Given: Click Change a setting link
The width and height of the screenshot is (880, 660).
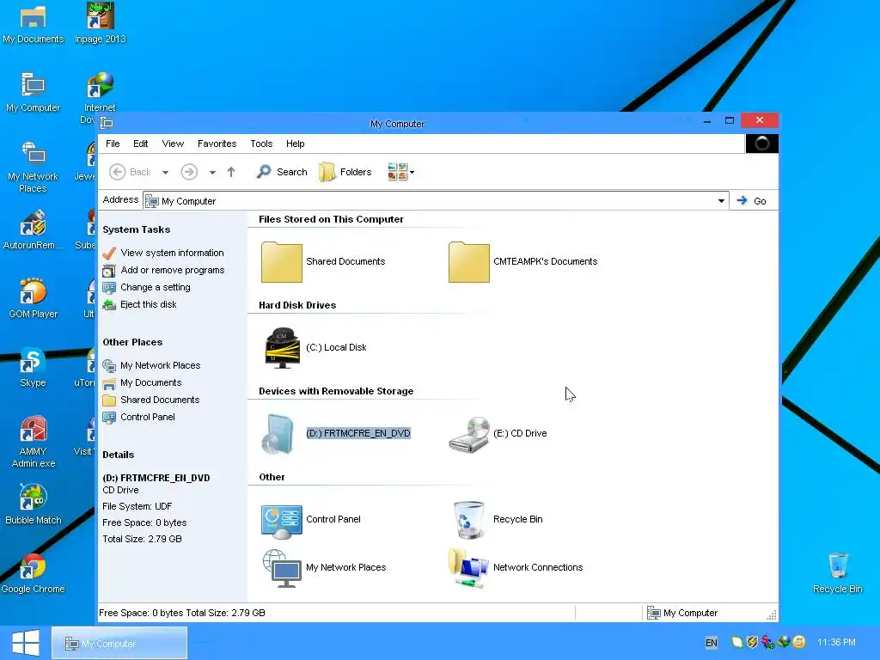Looking at the screenshot, I should [x=156, y=287].
